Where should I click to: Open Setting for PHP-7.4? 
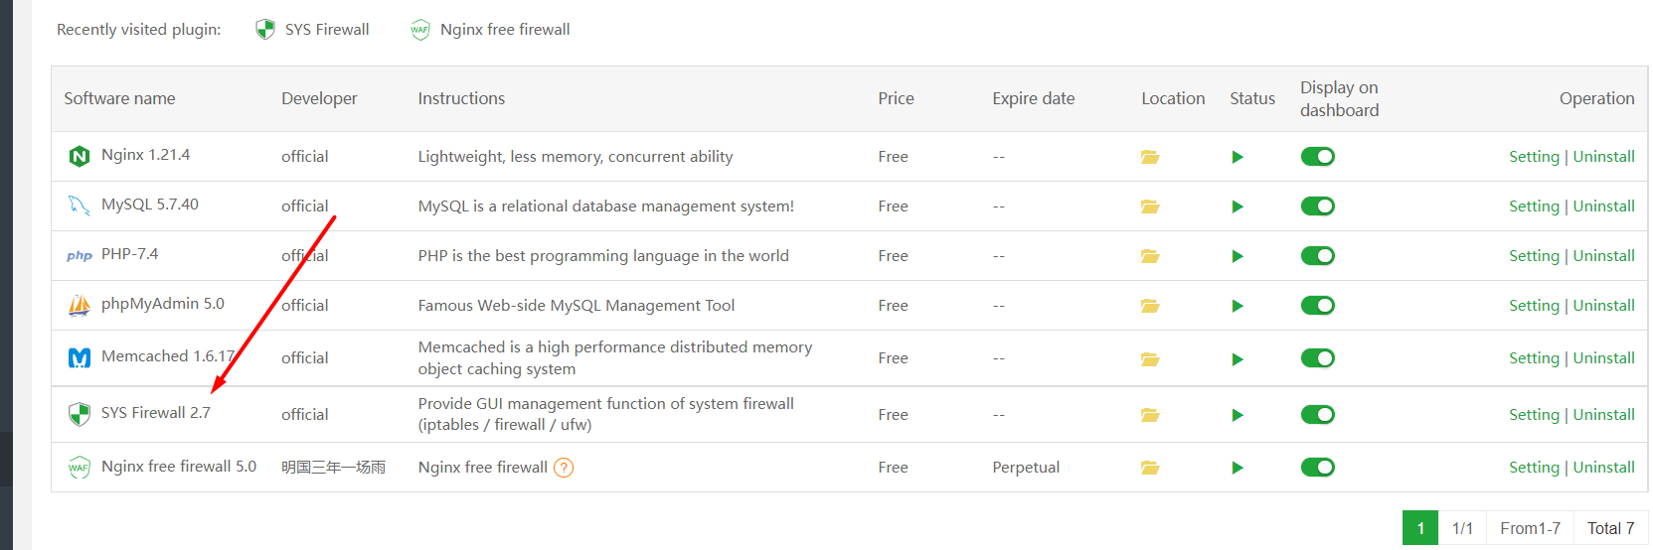[1534, 256]
